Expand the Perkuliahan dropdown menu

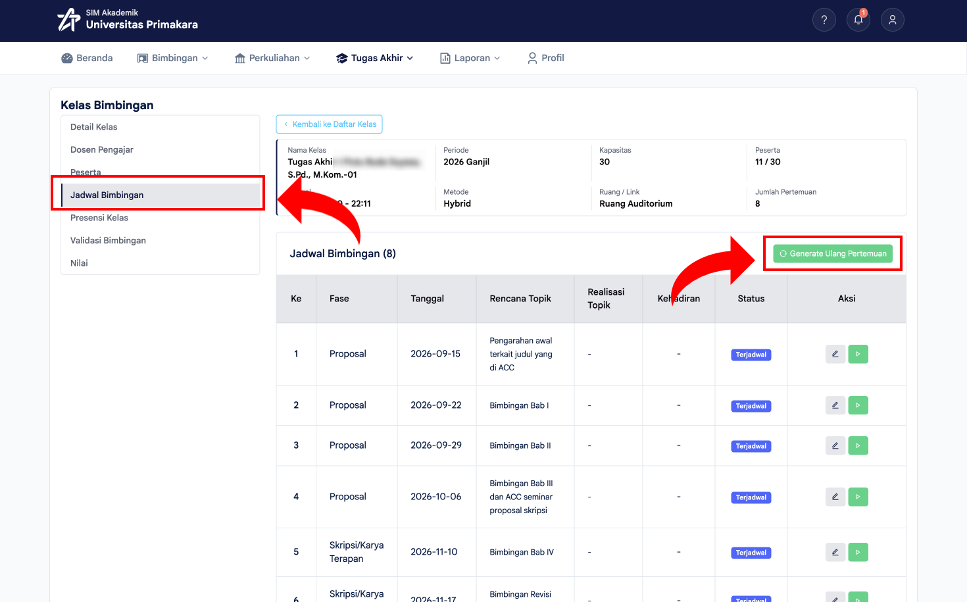[272, 58]
